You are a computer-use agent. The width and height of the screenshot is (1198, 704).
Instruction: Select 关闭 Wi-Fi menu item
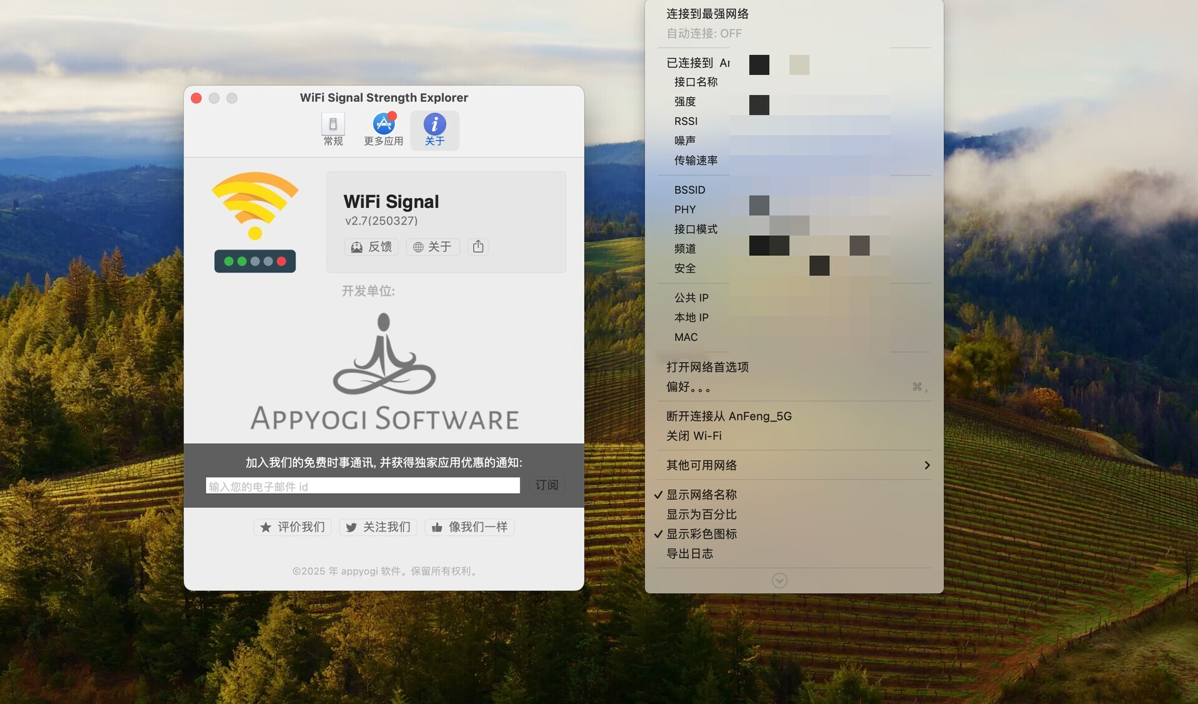tap(794, 436)
